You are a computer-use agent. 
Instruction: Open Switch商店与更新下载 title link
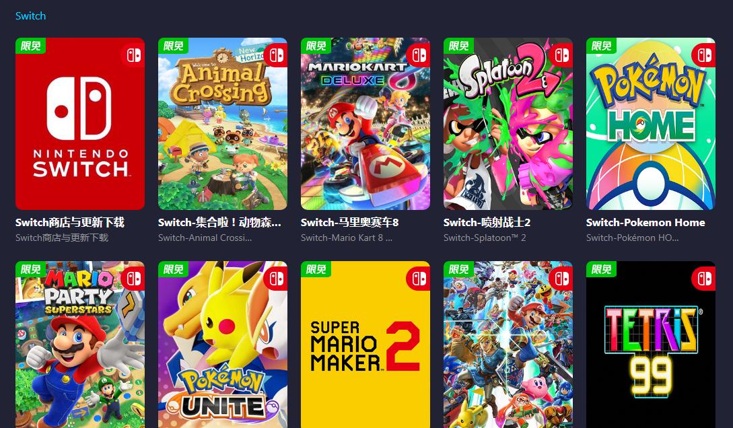click(x=69, y=222)
